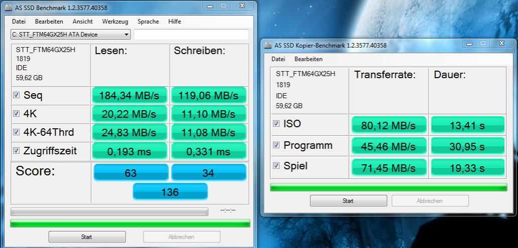Image resolution: width=518 pixels, height=248 pixels.
Task: Click the empty text field beside drive dropdown
Action: [191, 35]
